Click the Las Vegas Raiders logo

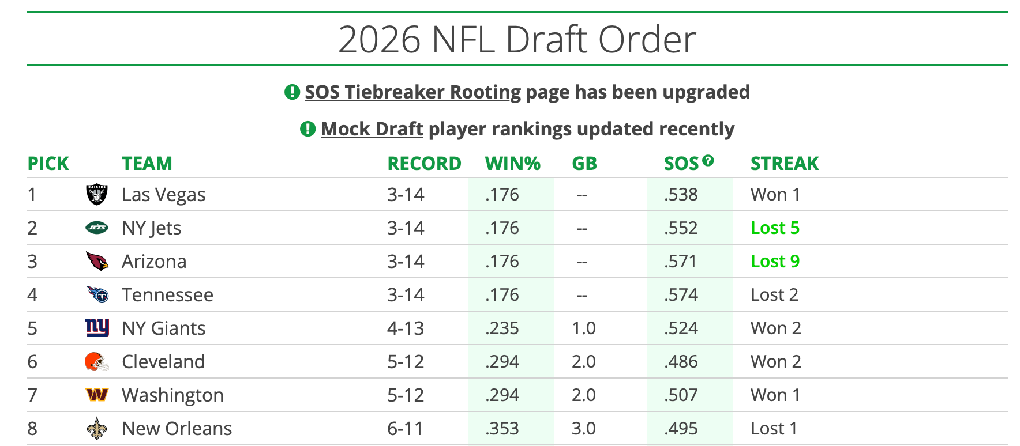pyautogui.click(x=96, y=194)
